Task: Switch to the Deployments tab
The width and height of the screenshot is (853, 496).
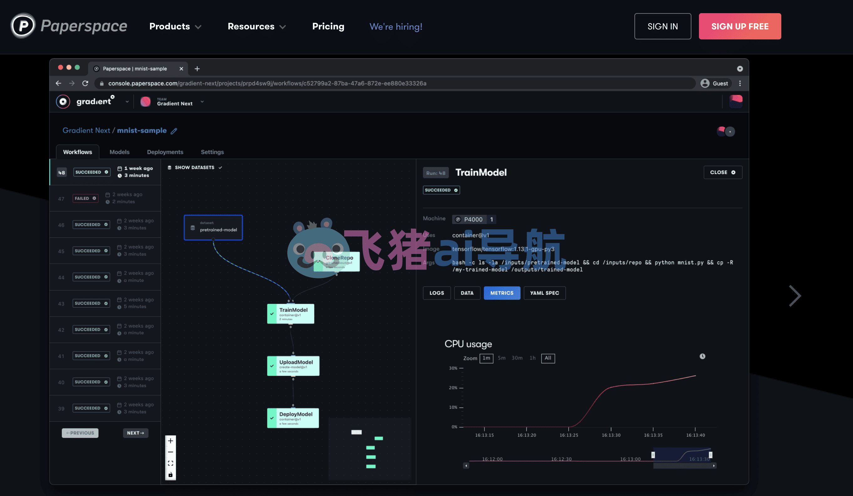Action: [165, 152]
